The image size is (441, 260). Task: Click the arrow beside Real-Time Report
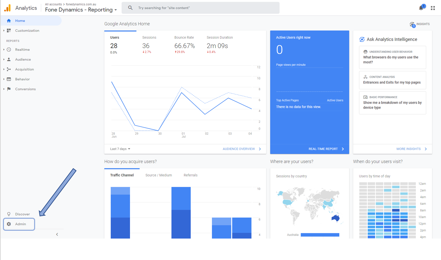pyautogui.click(x=343, y=149)
